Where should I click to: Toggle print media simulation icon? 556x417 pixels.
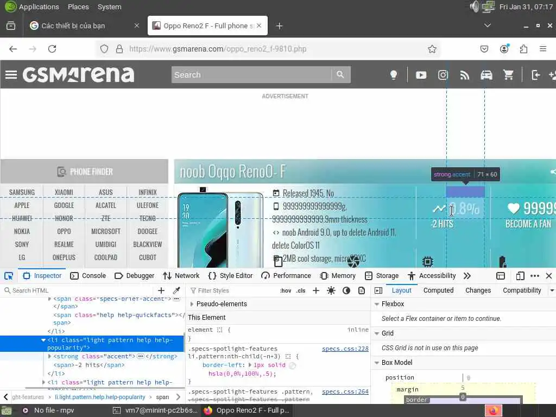(x=362, y=290)
